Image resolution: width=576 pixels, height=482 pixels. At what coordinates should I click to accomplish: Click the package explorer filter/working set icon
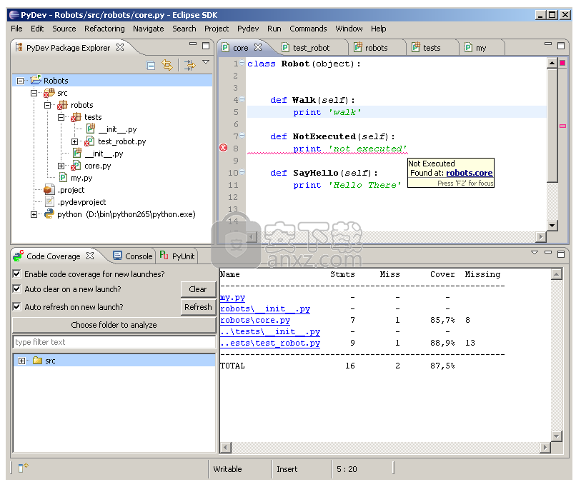click(x=189, y=65)
